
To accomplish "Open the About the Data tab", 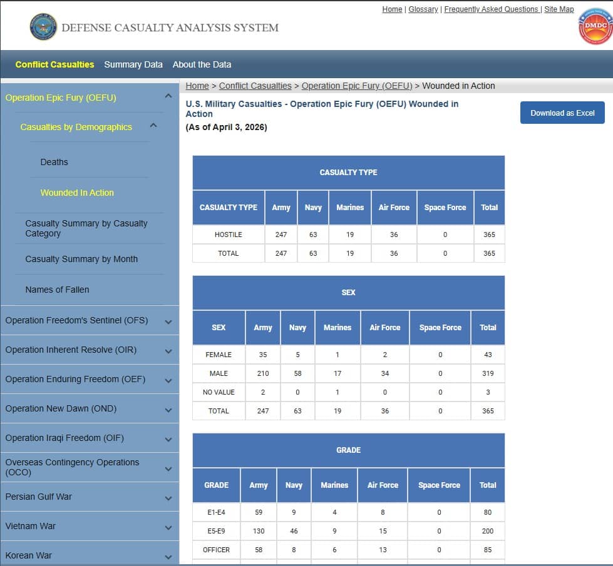I will pyautogui.click(x=202, y=64).
